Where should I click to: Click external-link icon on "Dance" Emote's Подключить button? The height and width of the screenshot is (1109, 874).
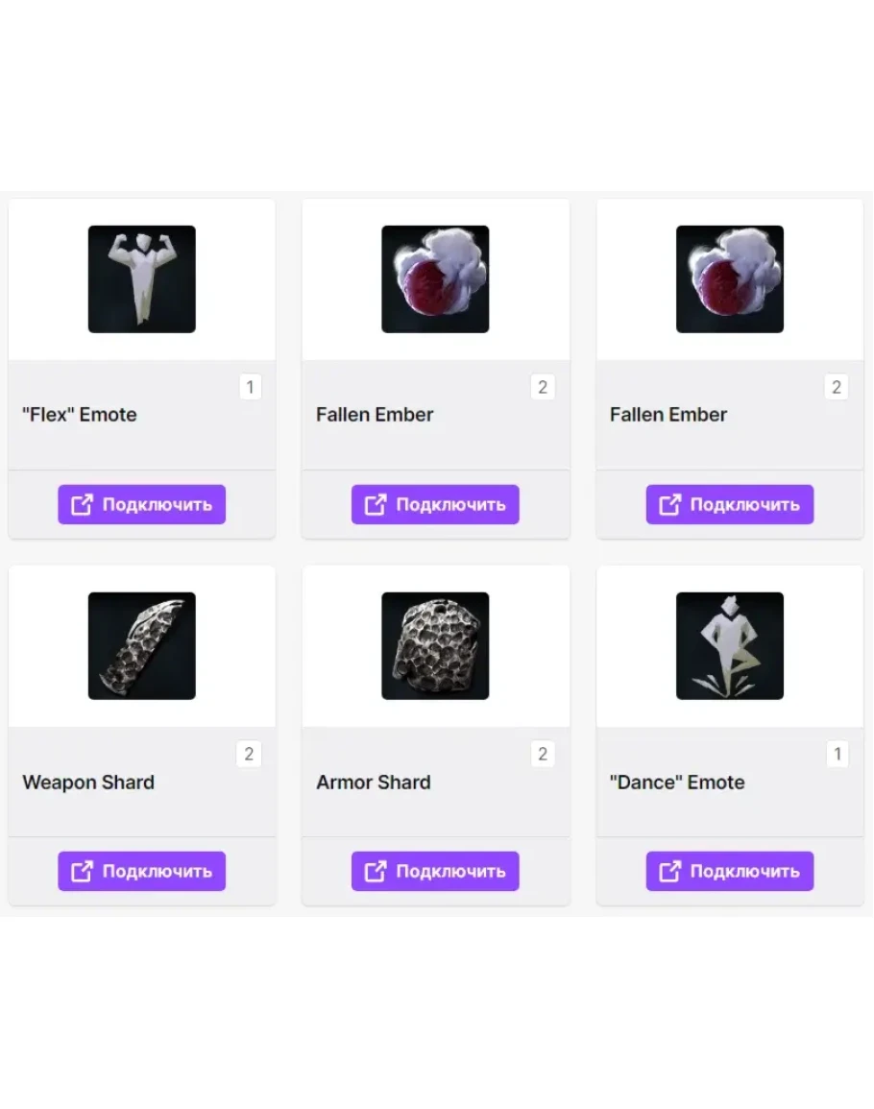point(670,872)
